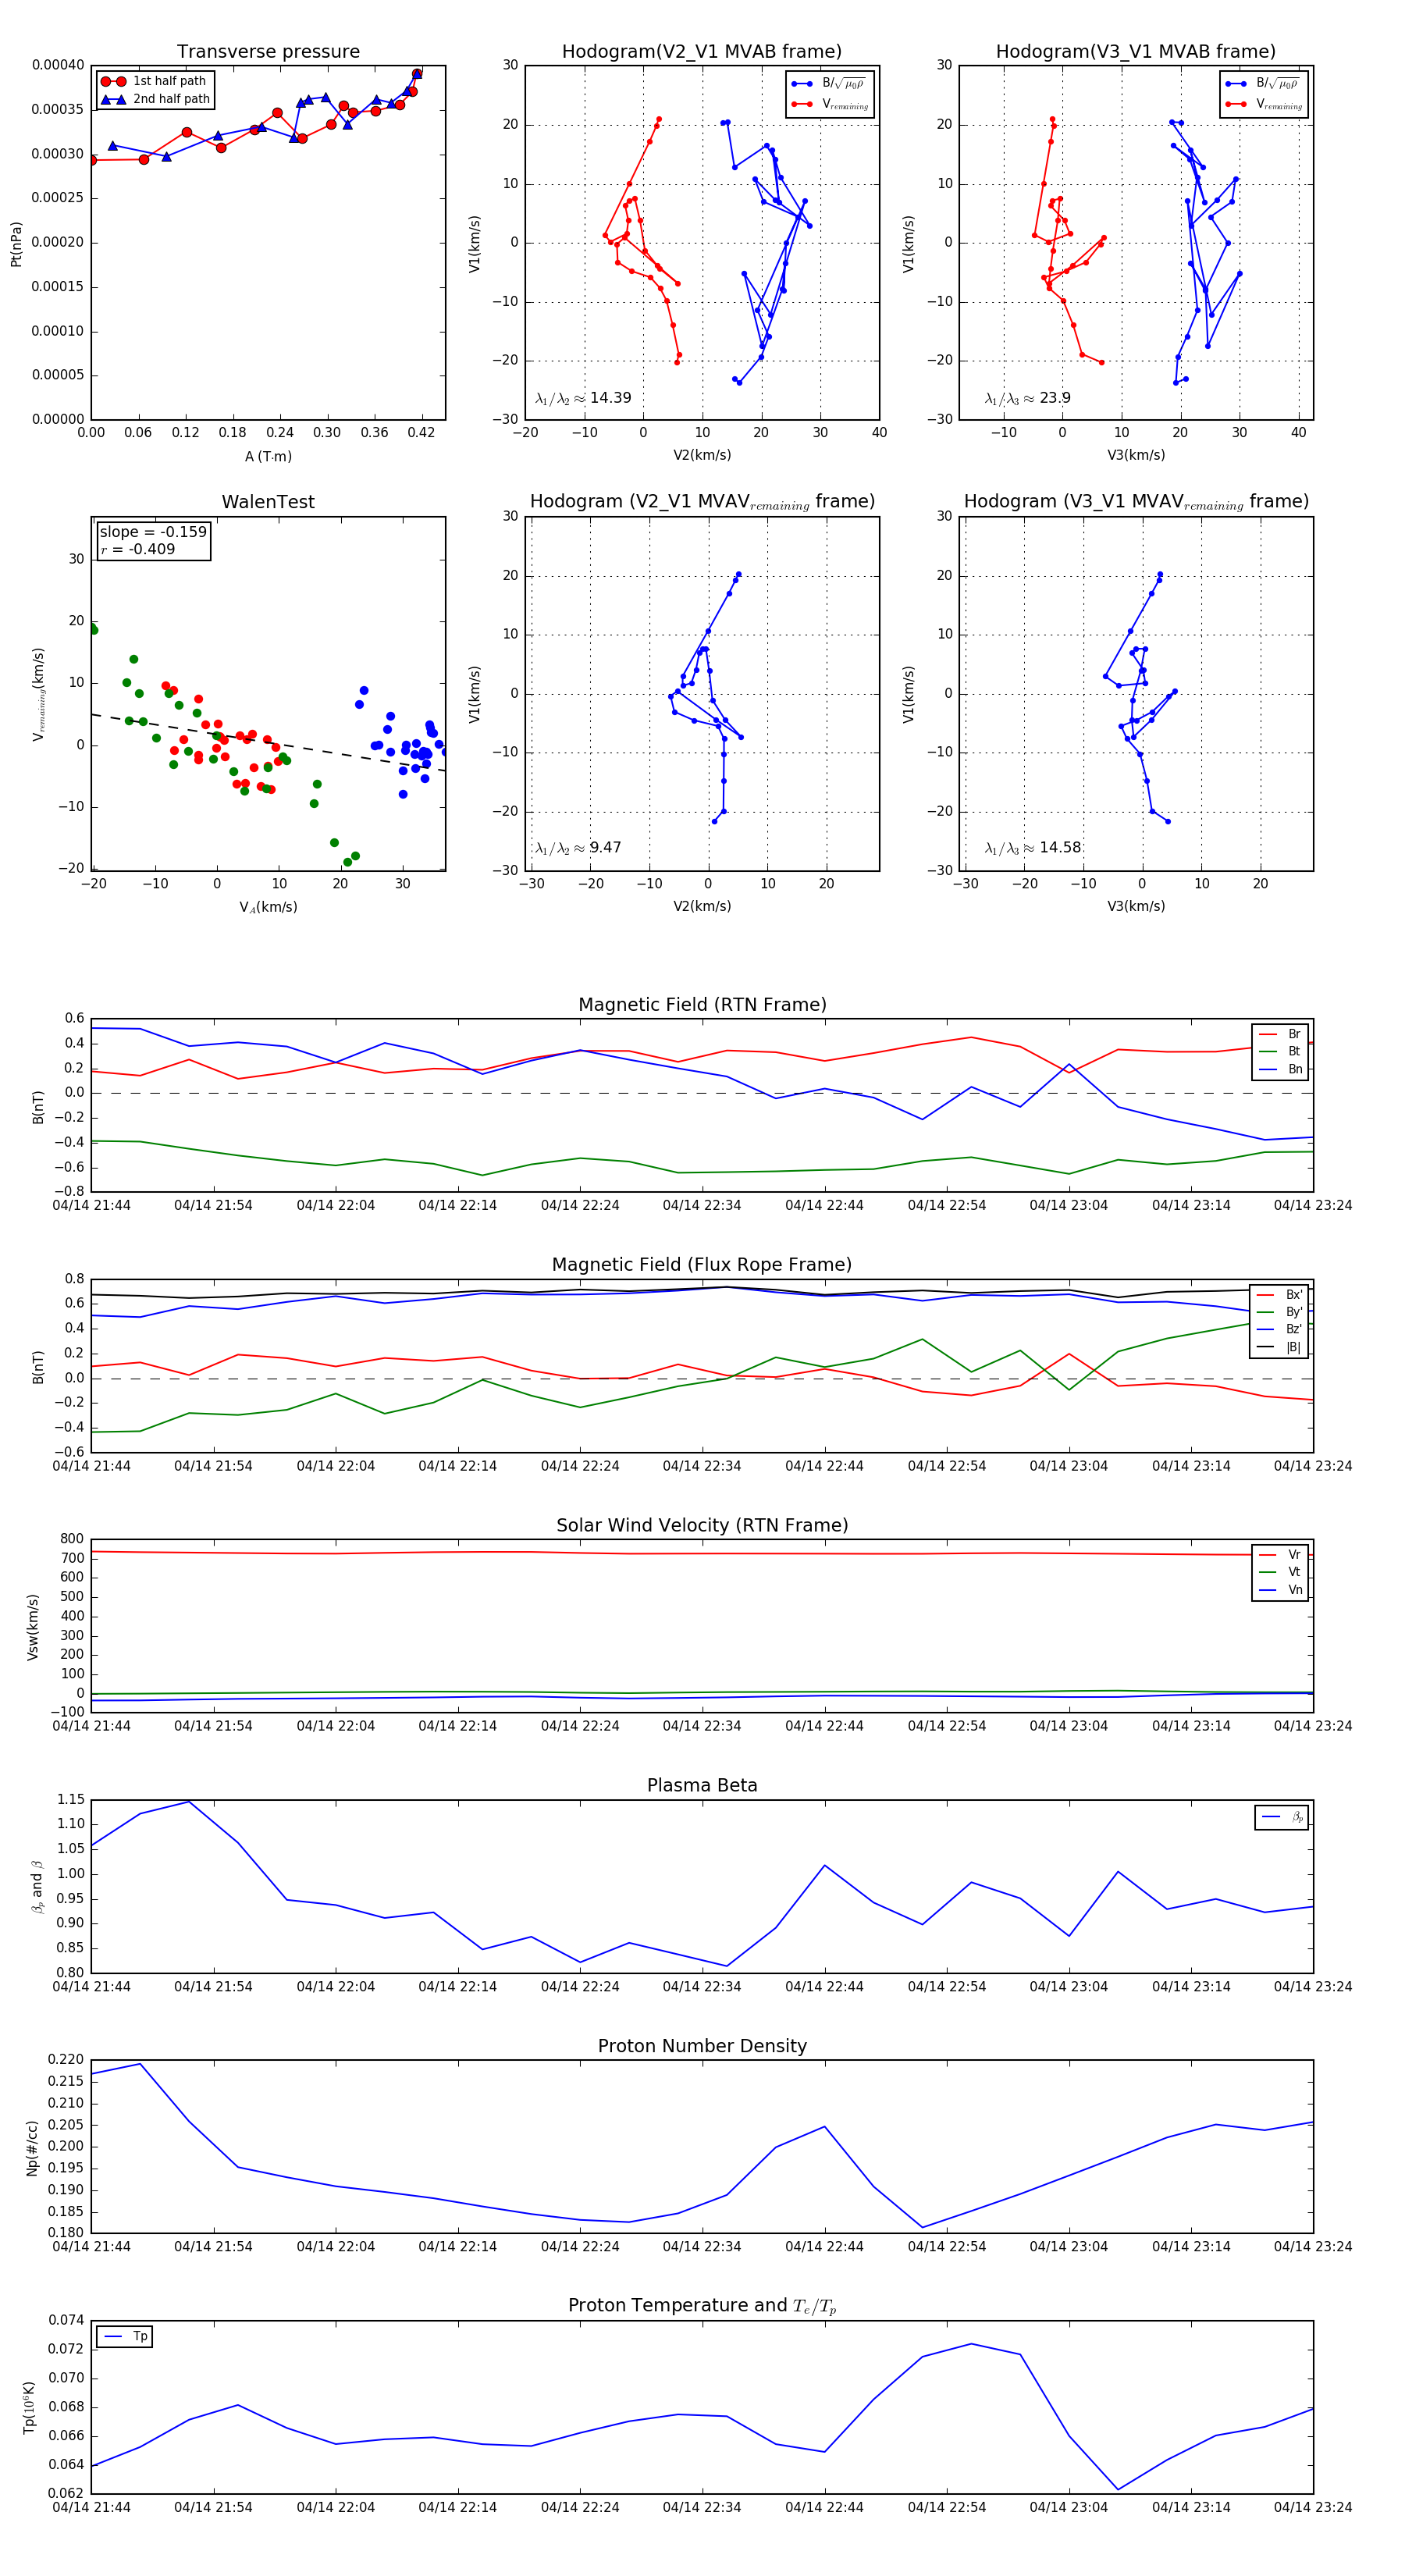Click the 'Proton Number Density' title

coord(702,2046)
